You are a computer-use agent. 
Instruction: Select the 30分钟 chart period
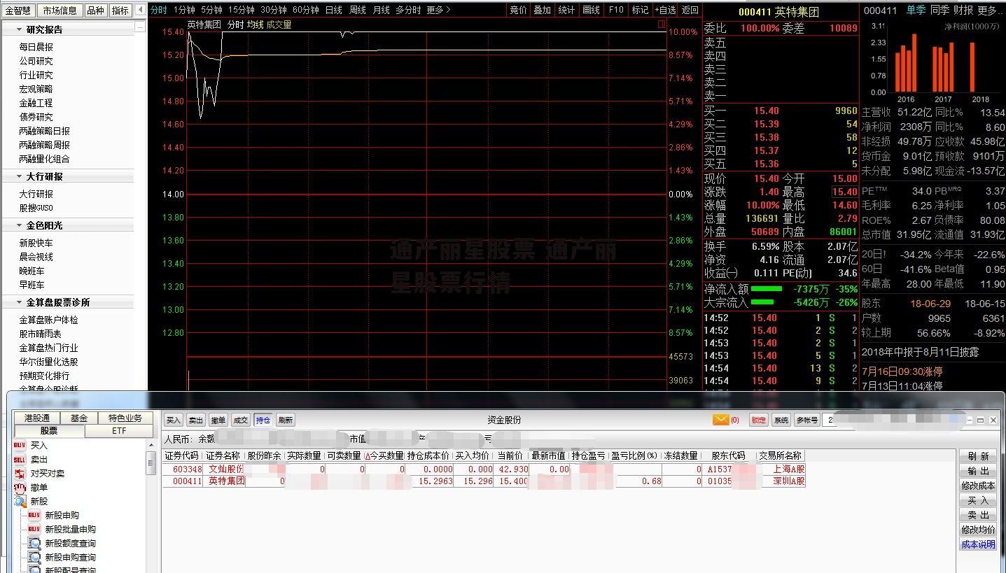pyautogui.click(x=274, y=10)
